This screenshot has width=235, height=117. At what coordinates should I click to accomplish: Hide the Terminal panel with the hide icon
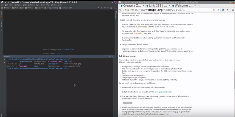coord(113,56)
